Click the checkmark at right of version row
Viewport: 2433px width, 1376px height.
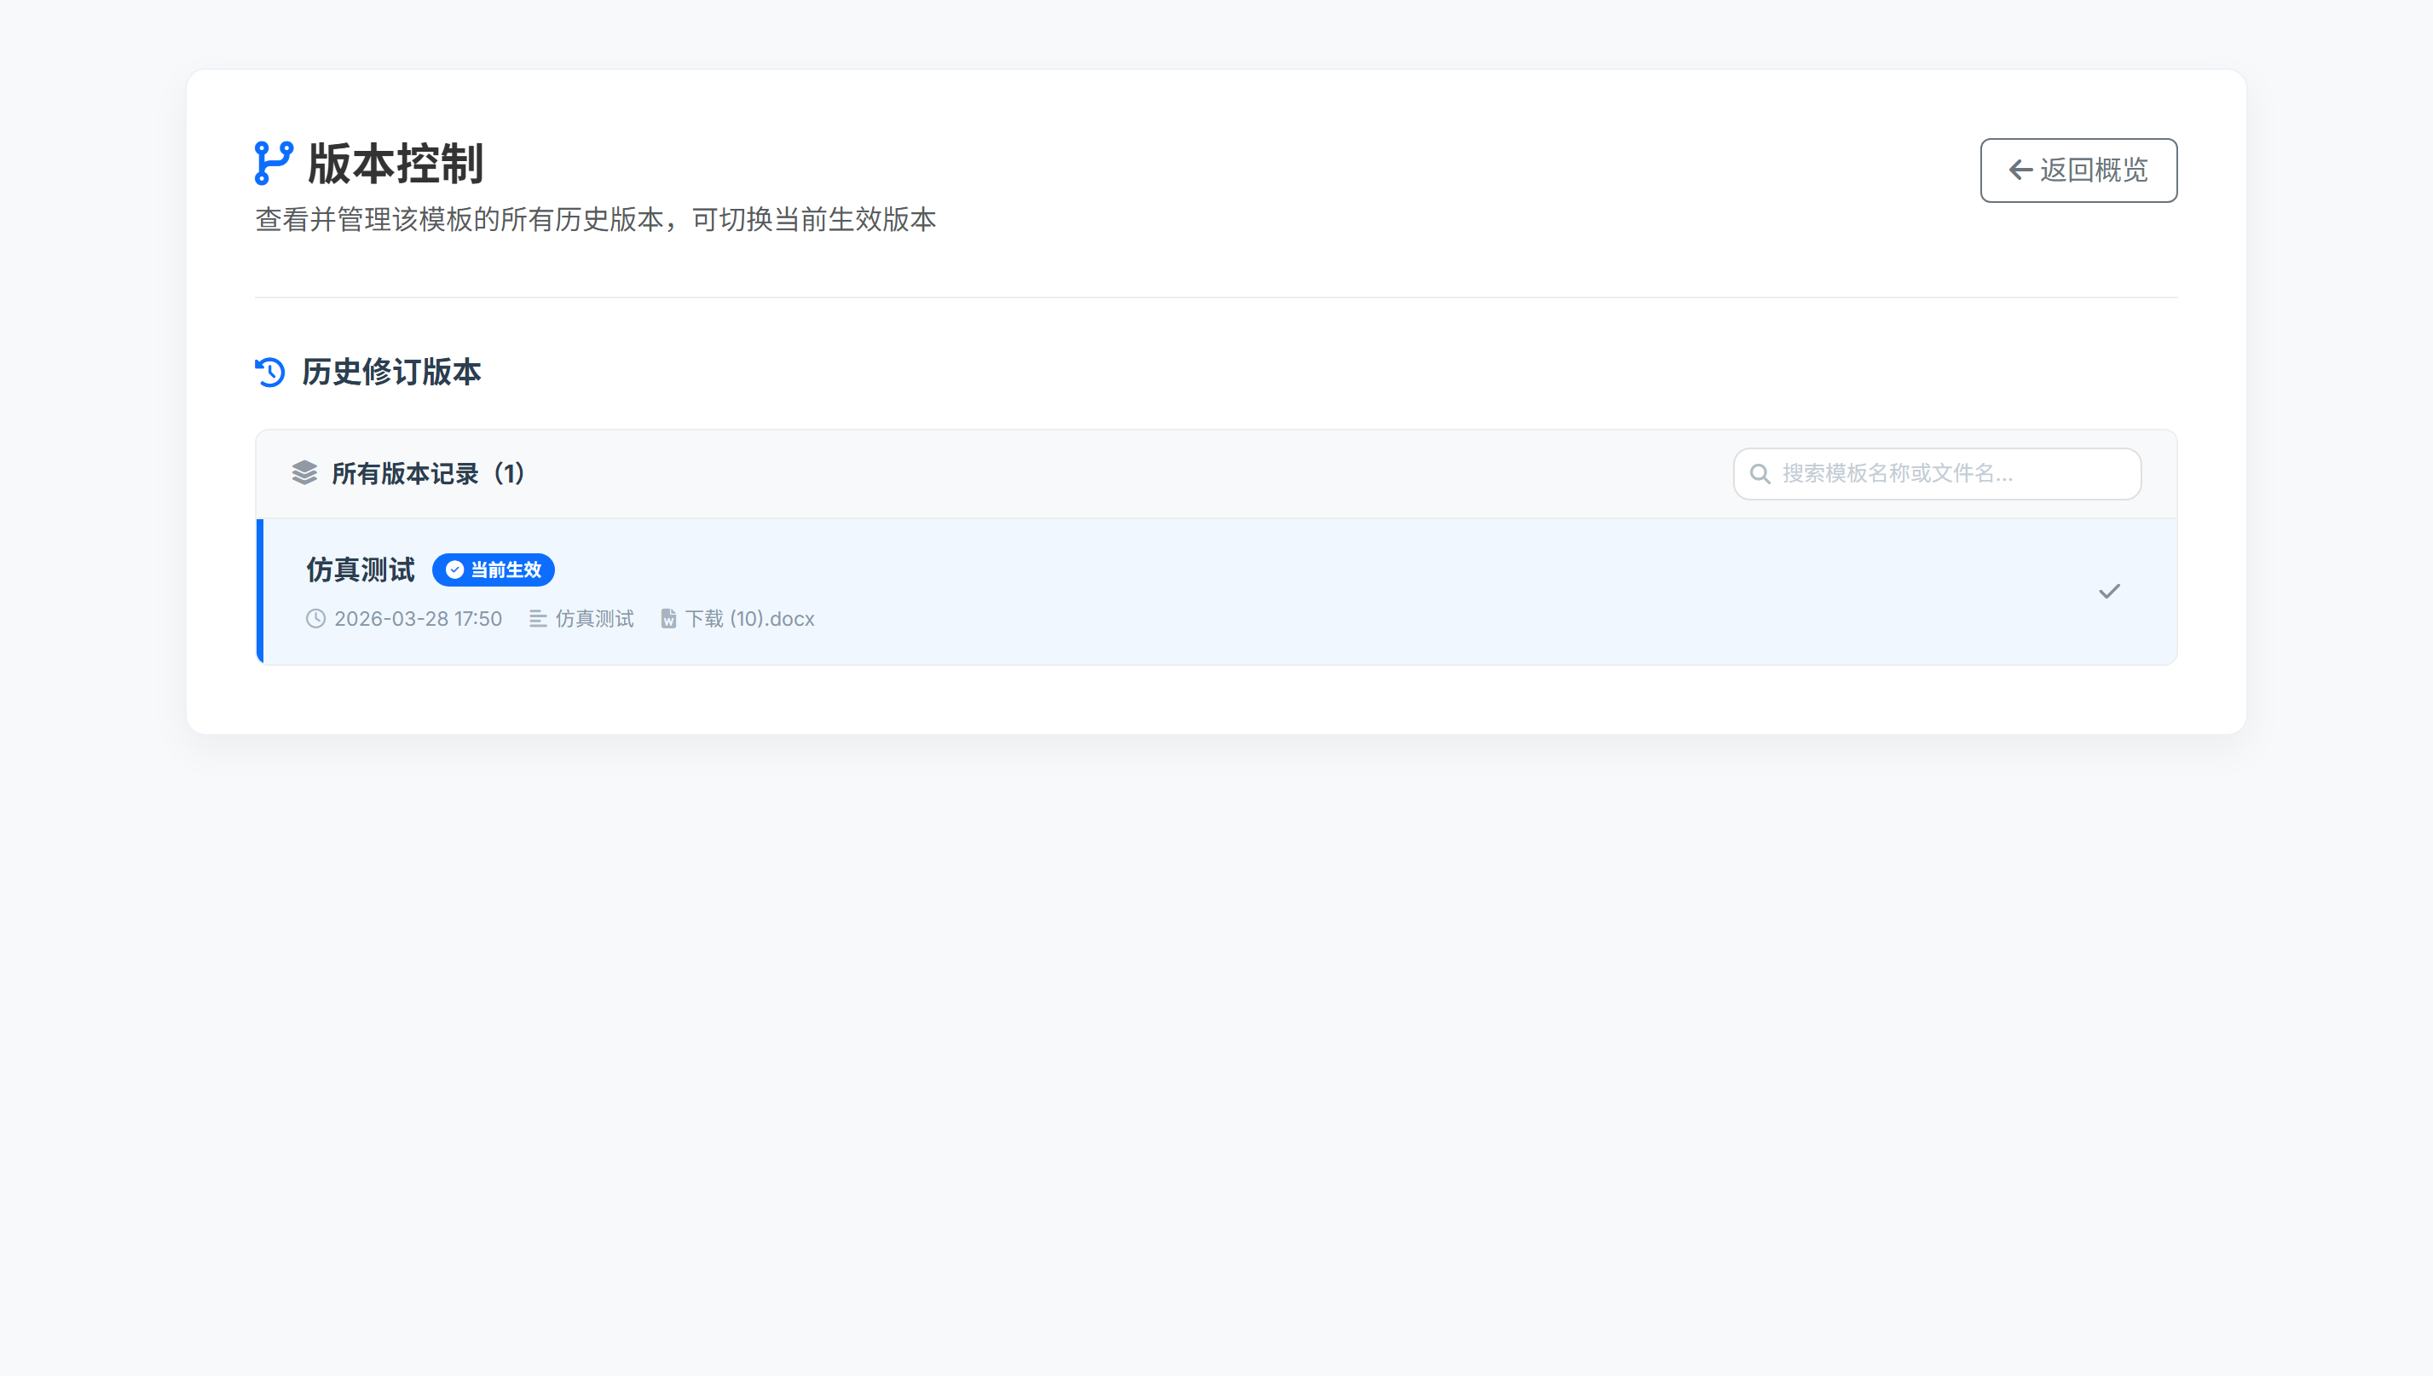tap(2109, 592)
